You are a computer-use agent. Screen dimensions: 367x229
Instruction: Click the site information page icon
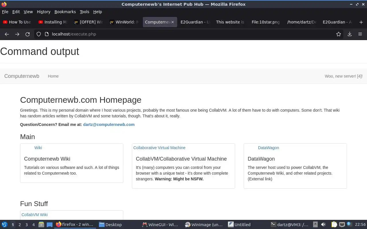point(46,34)
